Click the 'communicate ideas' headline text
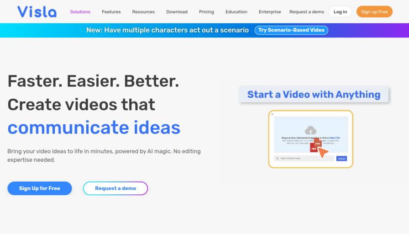The height and width of the screenshot is (234, 409). point(94,128)
